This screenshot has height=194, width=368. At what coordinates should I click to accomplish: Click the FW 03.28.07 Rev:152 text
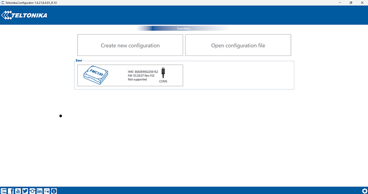point(141,76)
